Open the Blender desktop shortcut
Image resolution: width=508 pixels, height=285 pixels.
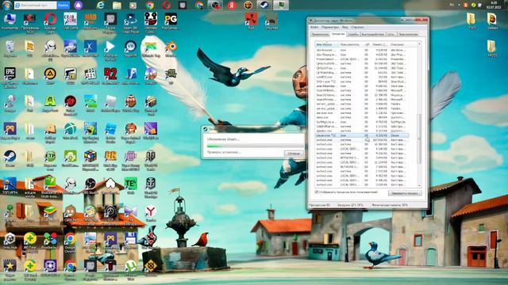click(171, 48)
